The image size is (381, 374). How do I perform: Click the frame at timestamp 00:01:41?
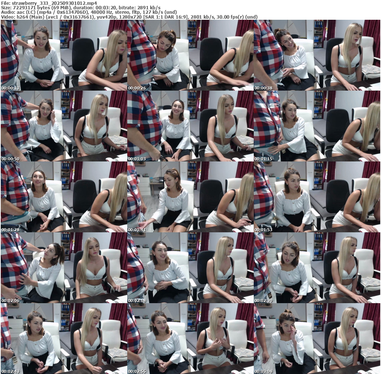pos(190,197)
